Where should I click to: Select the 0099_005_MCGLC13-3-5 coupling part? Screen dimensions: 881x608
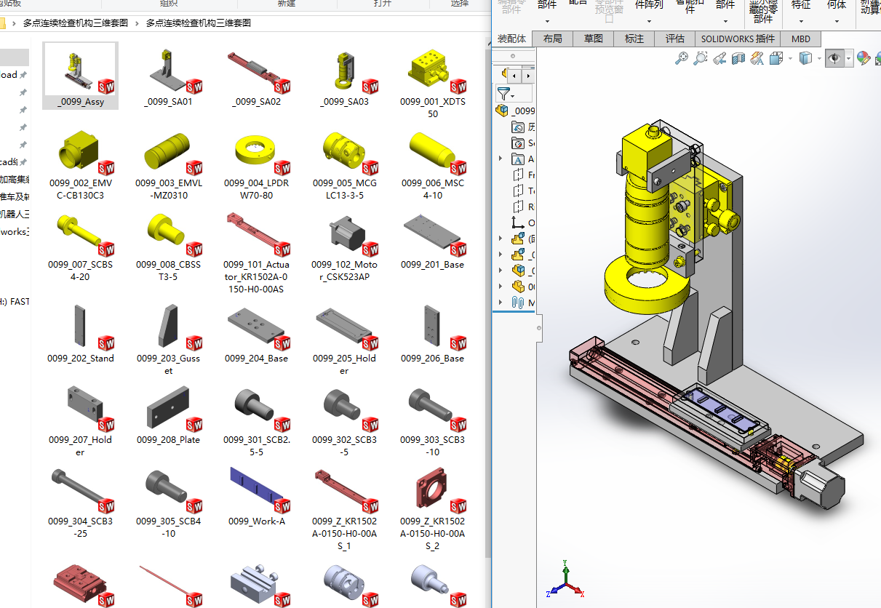[x=344, y=164]
